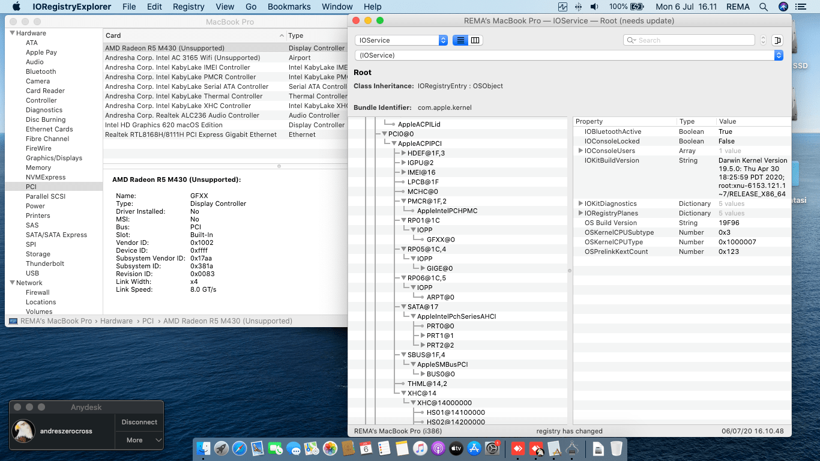Collapse the SATA@17 node

404,307
